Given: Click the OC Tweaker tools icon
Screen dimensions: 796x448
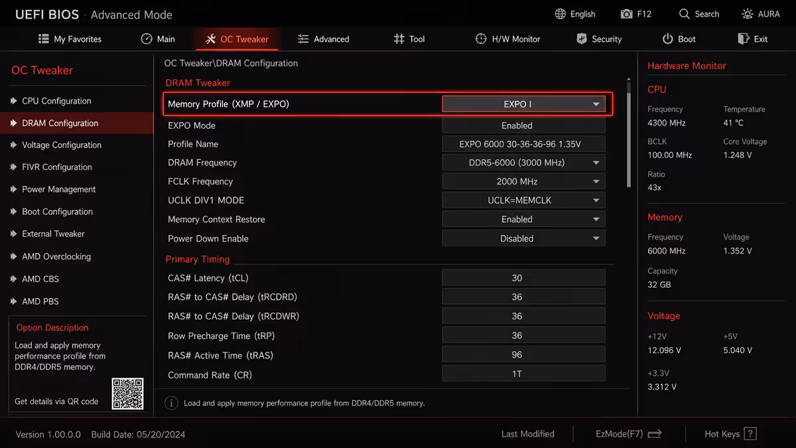Looking at the screenshot, I should [x=210, y=39].
